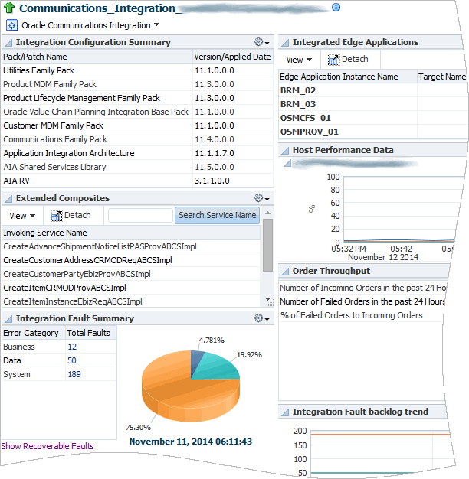Collapse Integration Fault Summary panel
Viewport: 469px width, 479px height.
click(x=8, y=319)
